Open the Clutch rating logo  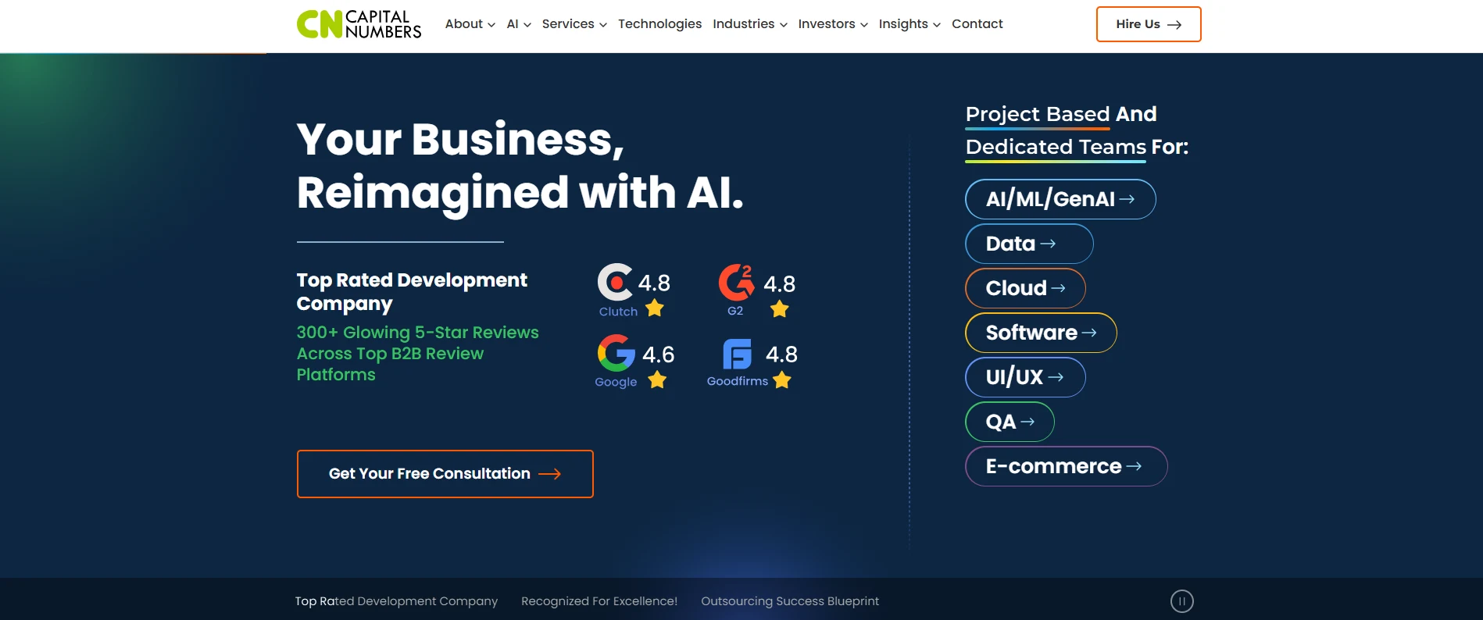pos(616,282)
